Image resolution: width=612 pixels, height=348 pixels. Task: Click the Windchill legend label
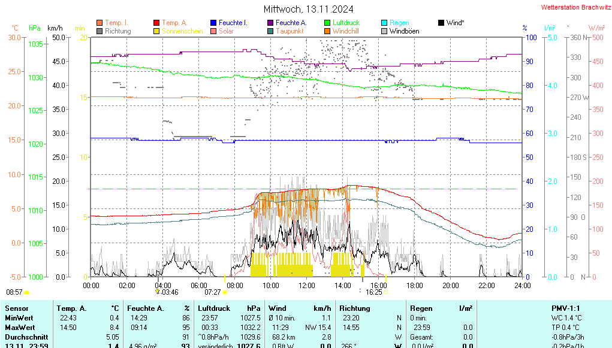(346, 31)
